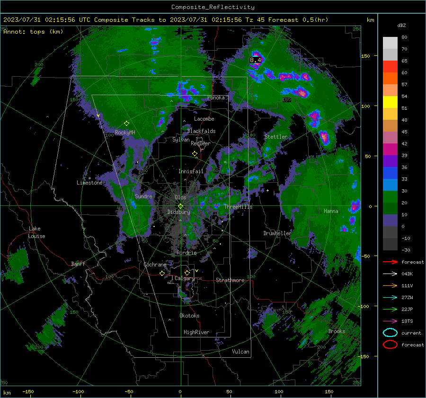This screenshot has width=426, height=398.
Task: Select the cyan 27ZW arrow legend icon
Action: 390,298
